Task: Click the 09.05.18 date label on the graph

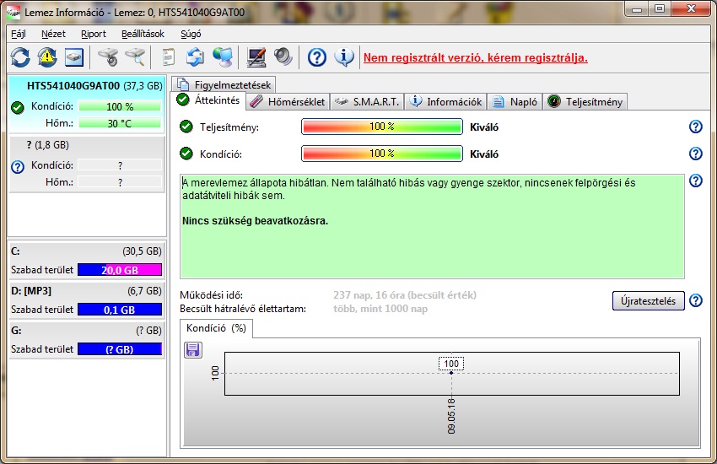Action: [451, 416]
